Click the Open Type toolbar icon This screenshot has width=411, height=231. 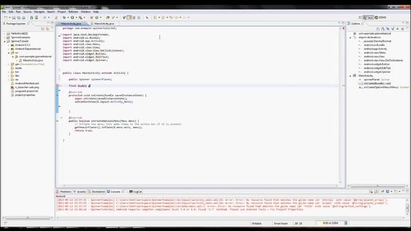click(107, 17)
